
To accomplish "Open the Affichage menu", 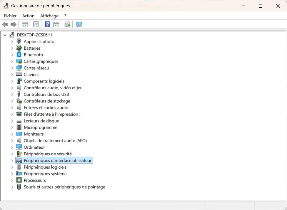I will point(49,16).
